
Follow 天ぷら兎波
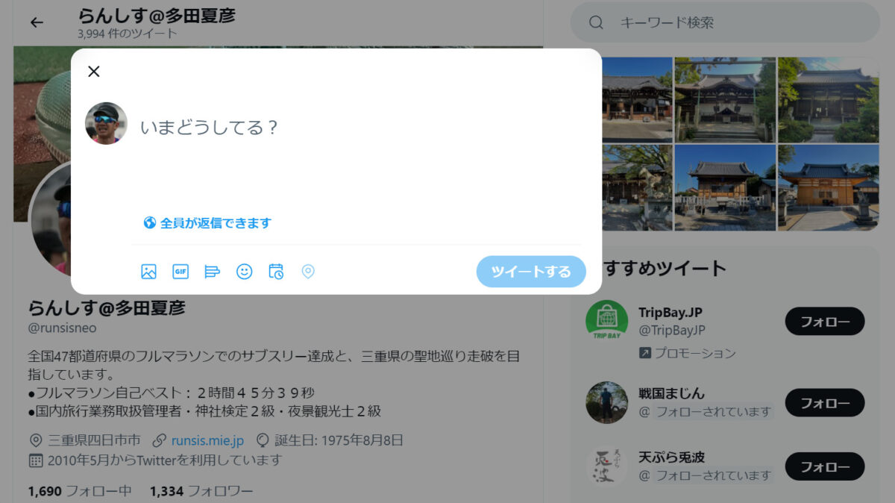[x=825, y=466]
